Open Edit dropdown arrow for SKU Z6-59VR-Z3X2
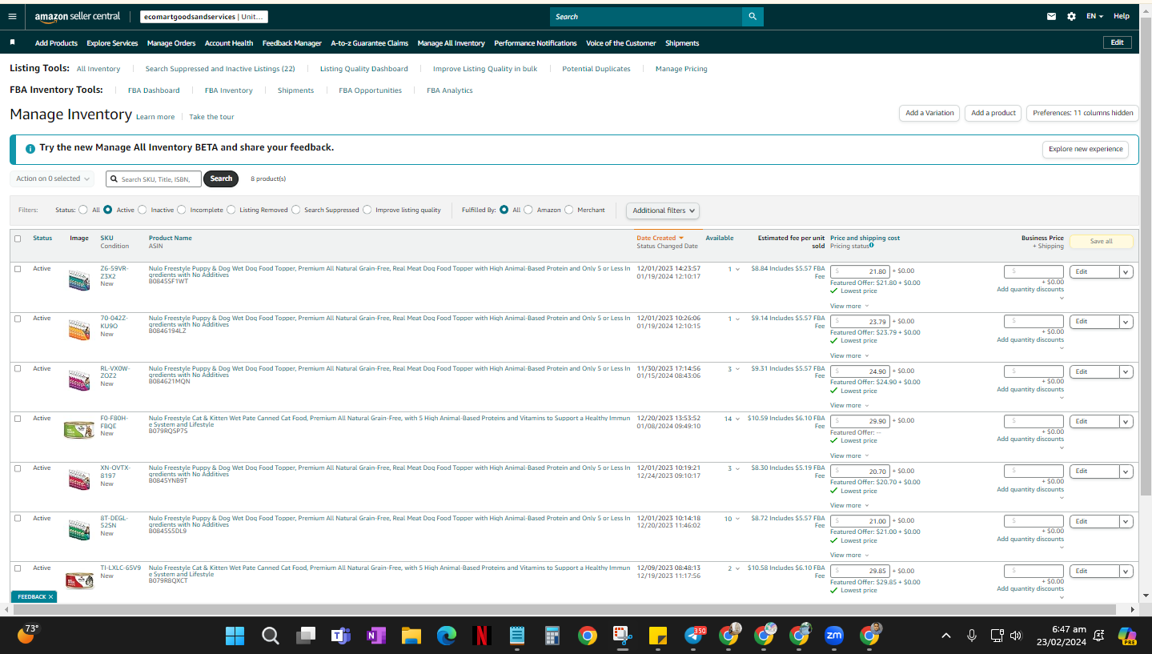The width and height of the screenshot is (1152, 654). pyautogui.click(x=1126, y=272)
